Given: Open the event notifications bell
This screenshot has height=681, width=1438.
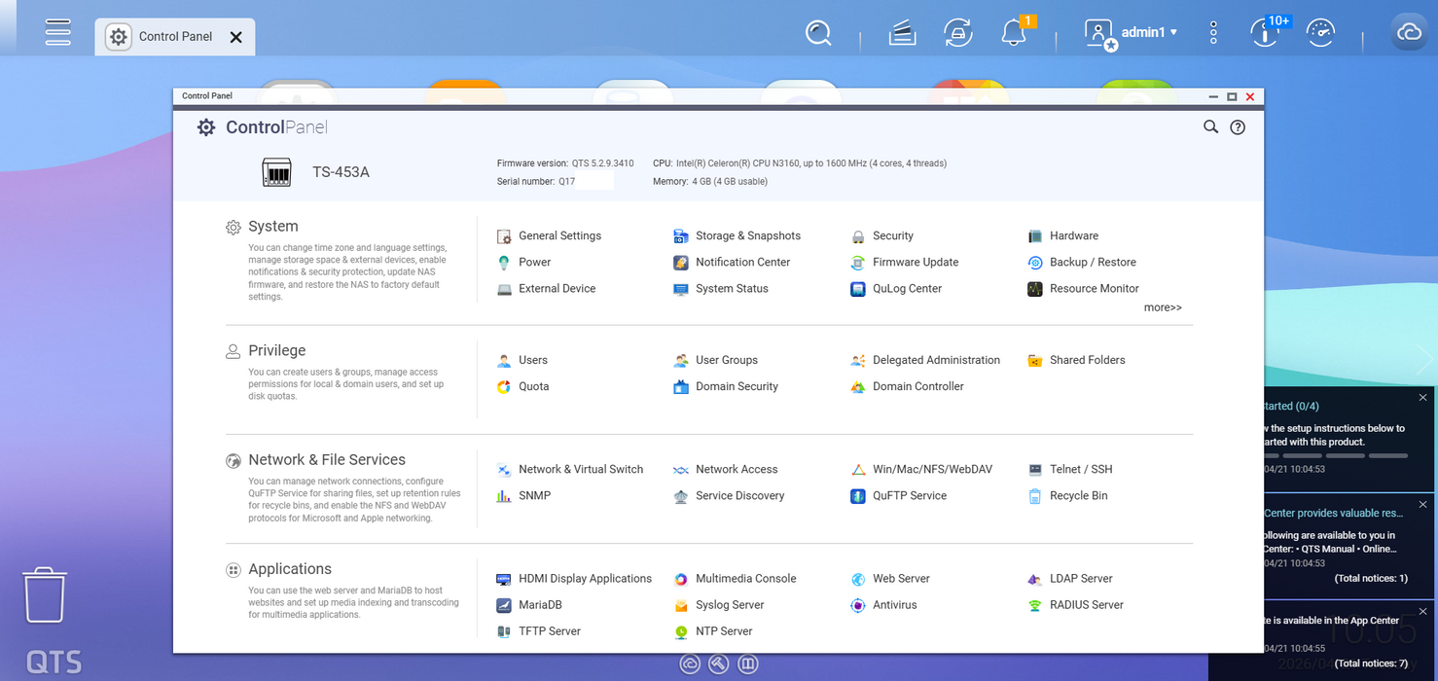Looking at the screenshot, I should 1014,33.
